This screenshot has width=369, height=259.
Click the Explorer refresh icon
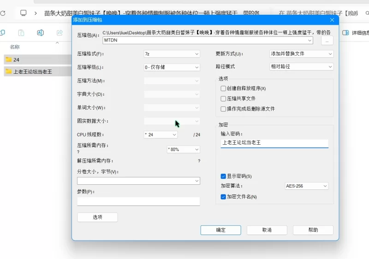[x=3, y=13]
